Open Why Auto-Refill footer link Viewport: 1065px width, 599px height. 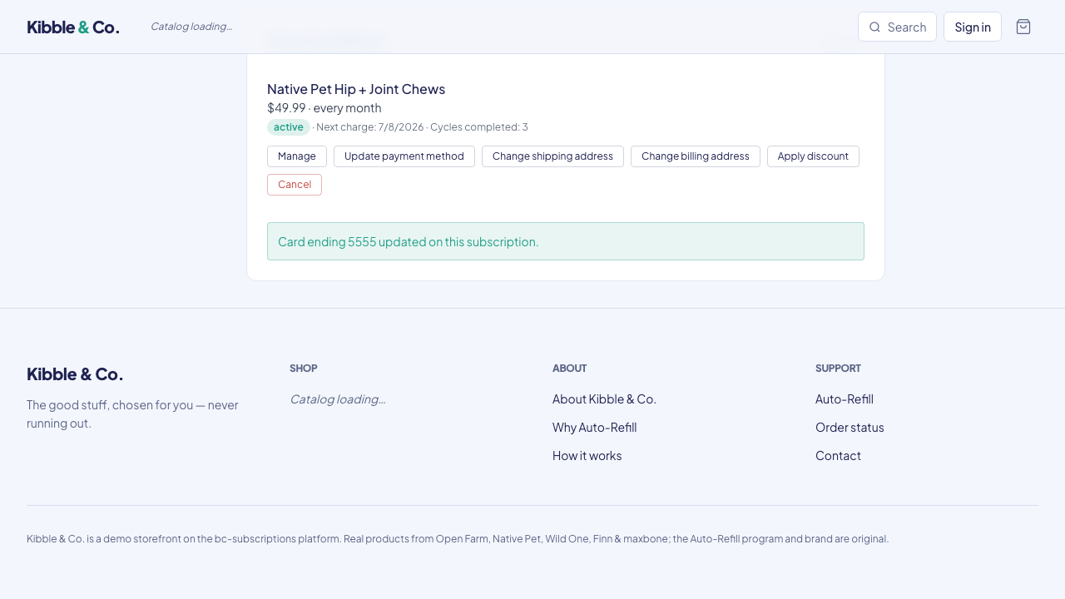(594, 428)
